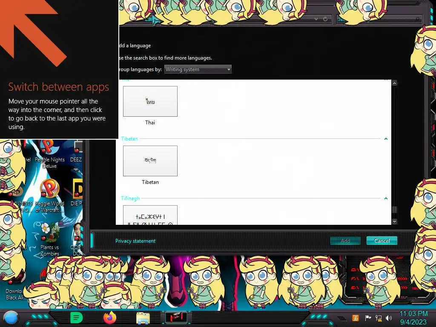This screenshot has width=436, height=327.
Task: Open the Action Center flag icon
Action: tap(368, 318)
